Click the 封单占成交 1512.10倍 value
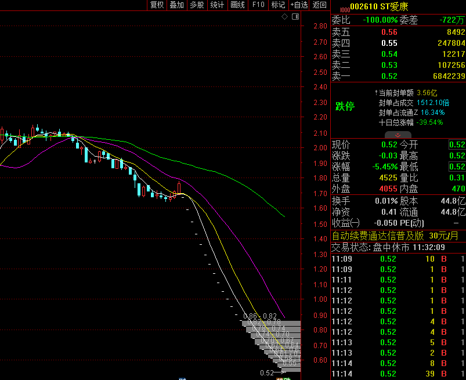Screen dimensions: 466x380 (x=433, y=103)
